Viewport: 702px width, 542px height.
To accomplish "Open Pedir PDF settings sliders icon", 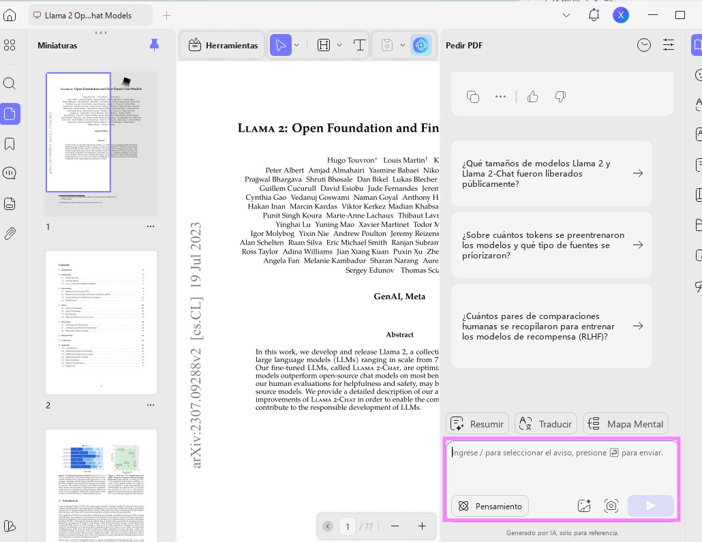I will tap(669, 45).
